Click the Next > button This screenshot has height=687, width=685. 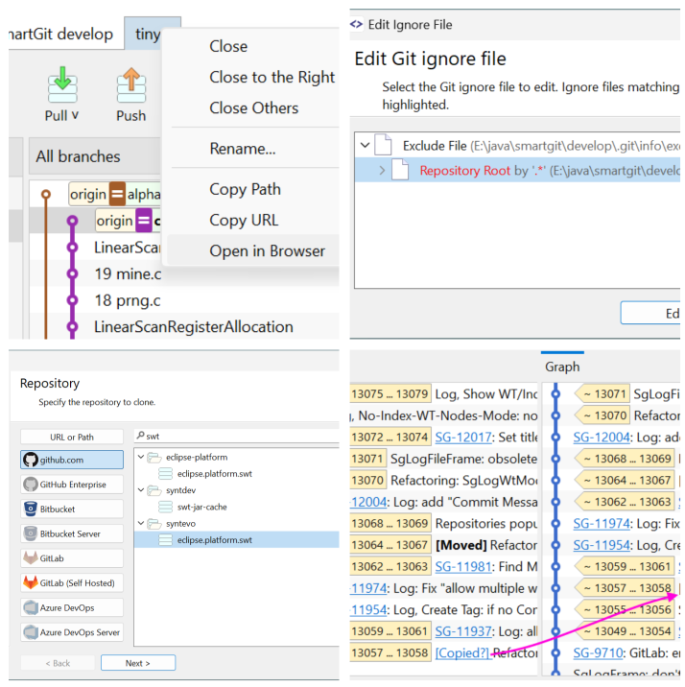pyautogui.click(x=138, y=663)
